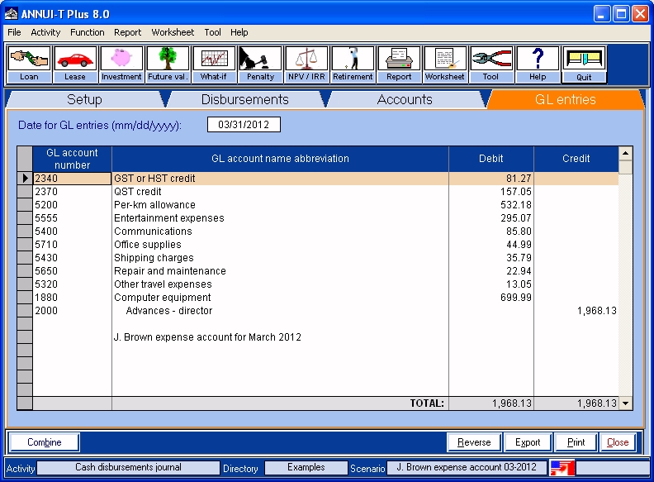Click the Credit column header

point(576,159)
